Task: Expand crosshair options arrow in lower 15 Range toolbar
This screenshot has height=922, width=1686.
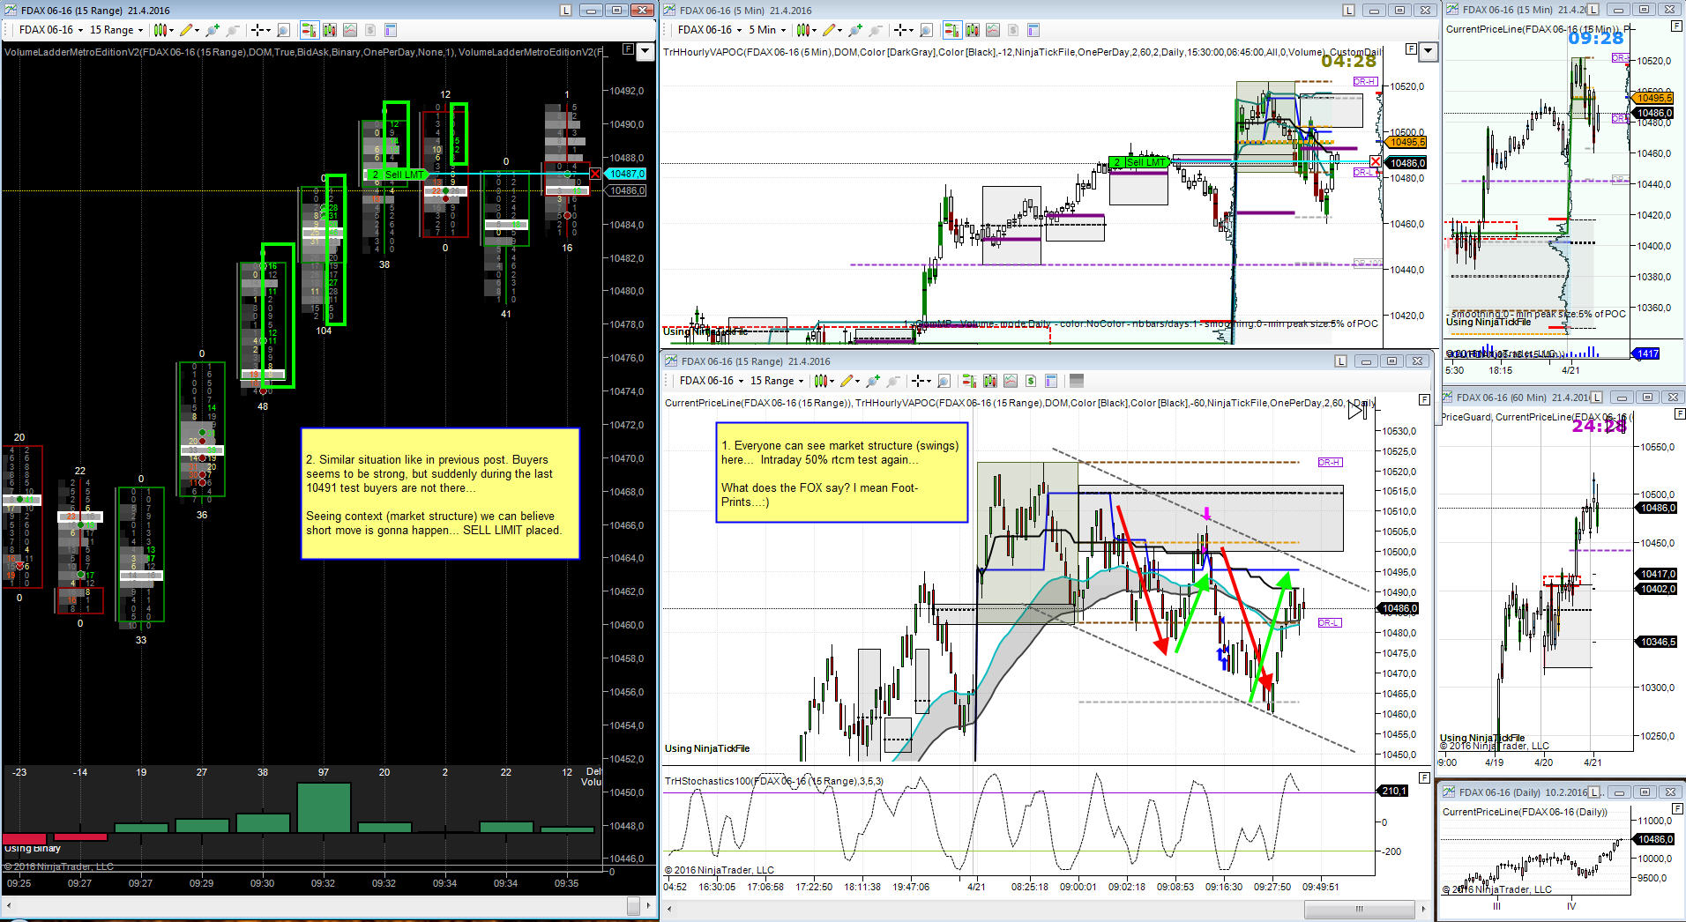Action: (930, 381)
